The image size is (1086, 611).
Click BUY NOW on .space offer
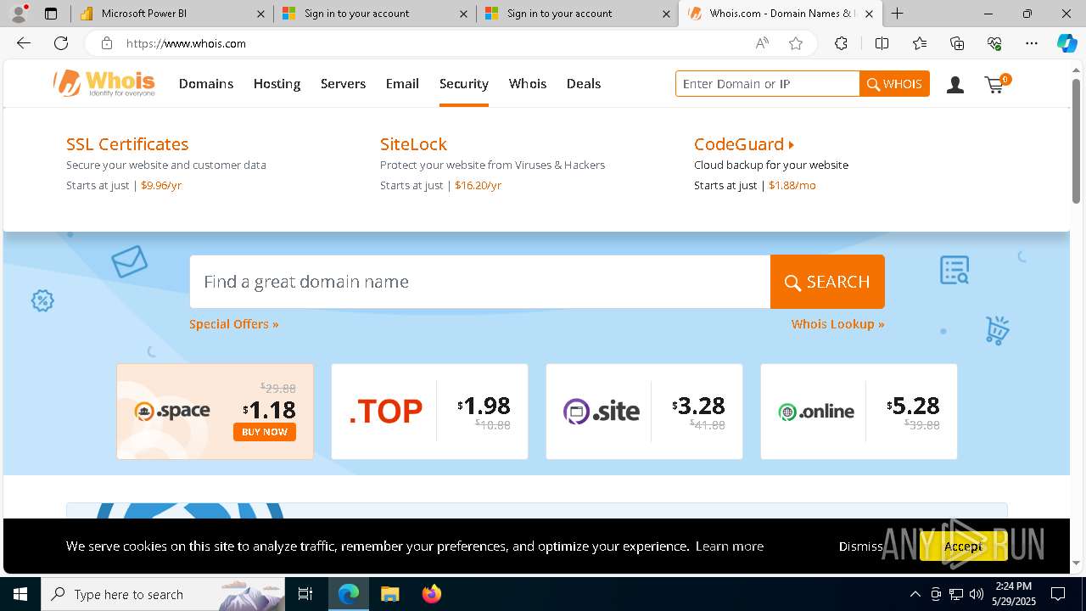click(x=265, y=432)
